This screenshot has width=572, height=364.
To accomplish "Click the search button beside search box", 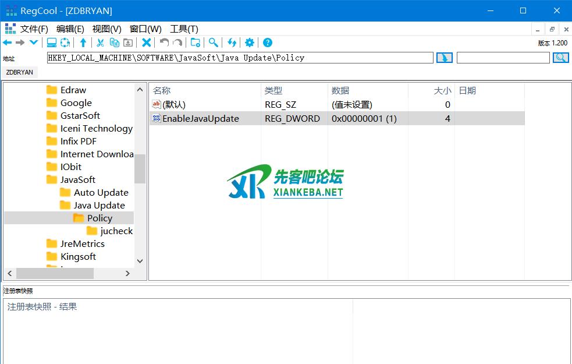I will pyautogui.click(x=561, y=58).
